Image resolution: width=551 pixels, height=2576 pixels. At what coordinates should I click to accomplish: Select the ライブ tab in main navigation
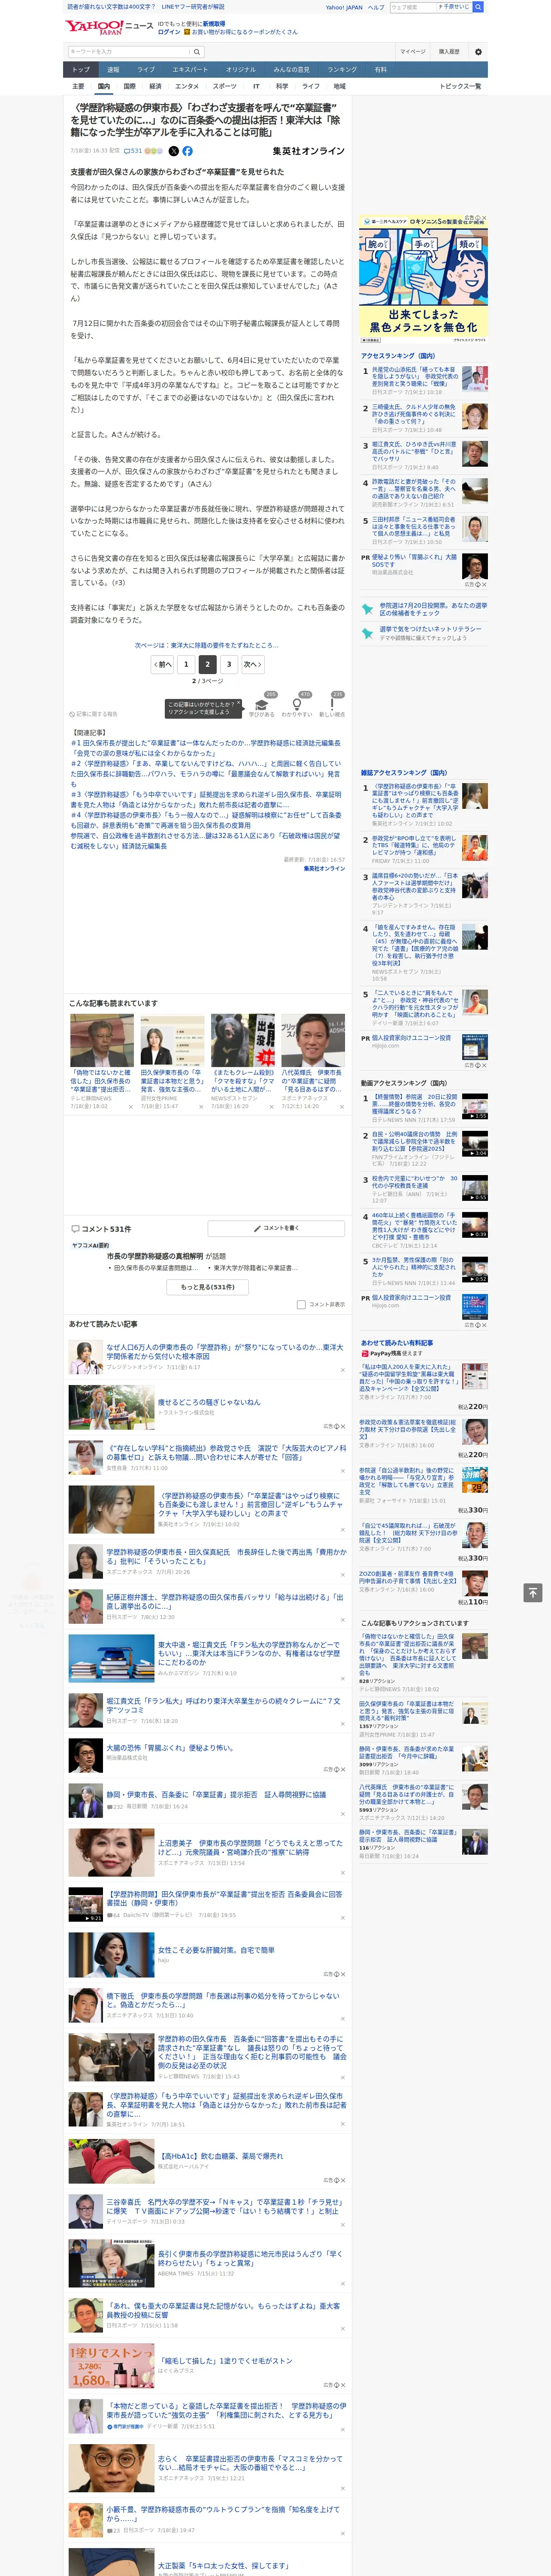point(146,70)
